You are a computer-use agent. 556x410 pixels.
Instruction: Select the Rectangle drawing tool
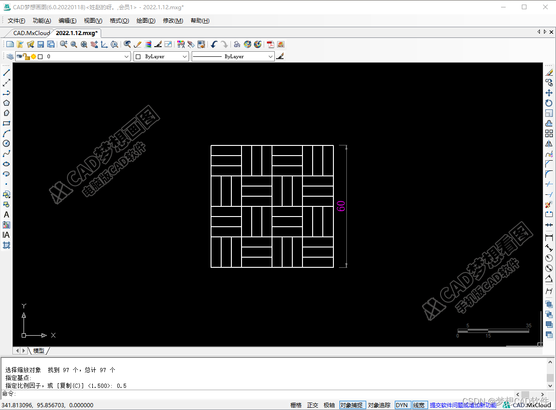[x=6, y=123]
